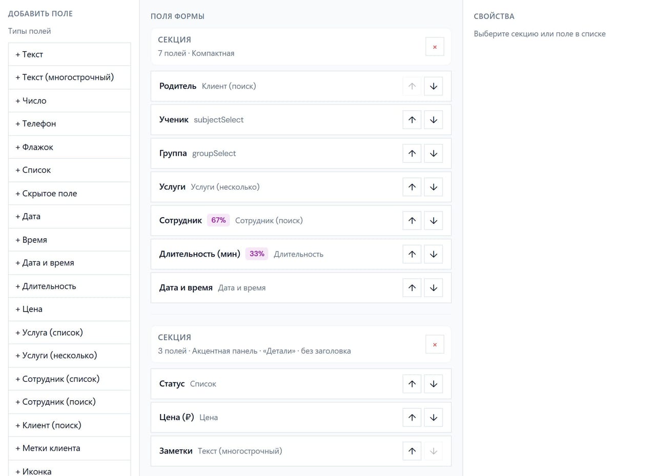Select the Сотрудник field row
Image resolution: width=656 pixels, height=476 pixels.
click(301, 220)
